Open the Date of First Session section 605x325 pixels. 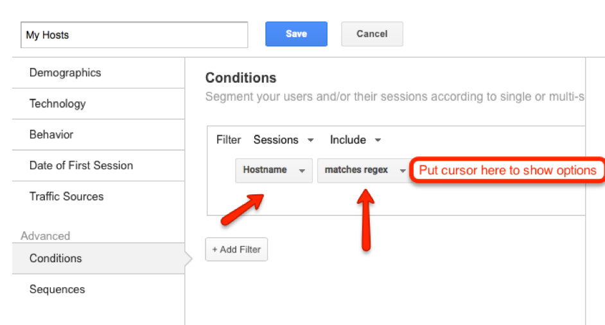[81, 165]
